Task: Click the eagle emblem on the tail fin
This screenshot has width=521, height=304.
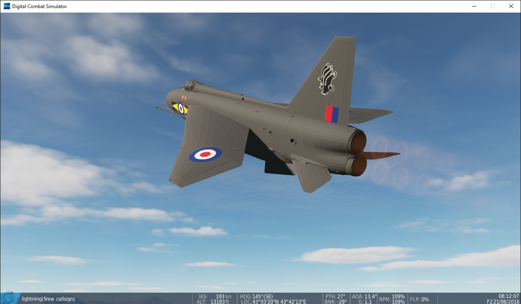Action: click(x=327, y=79)
